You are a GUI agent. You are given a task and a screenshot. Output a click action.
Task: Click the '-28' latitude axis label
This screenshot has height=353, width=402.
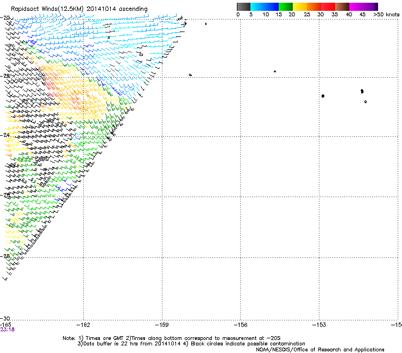pyautogui.click(x=5, y=256)
